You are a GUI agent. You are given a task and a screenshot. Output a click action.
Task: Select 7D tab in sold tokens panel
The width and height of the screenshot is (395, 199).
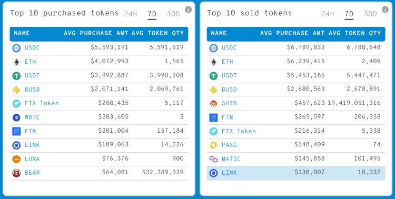349,14
